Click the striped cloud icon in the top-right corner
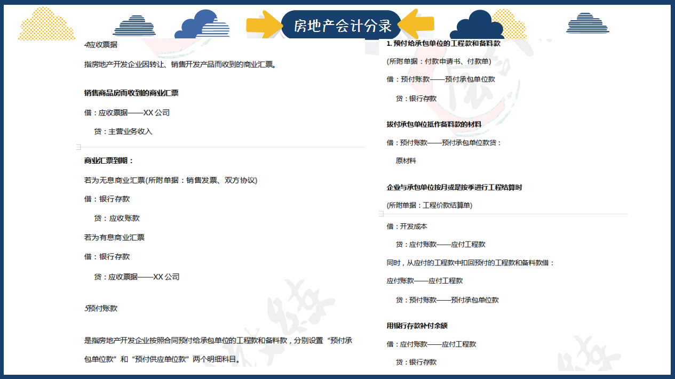Viewport: 675px width, 379px height. click(588, 23)
